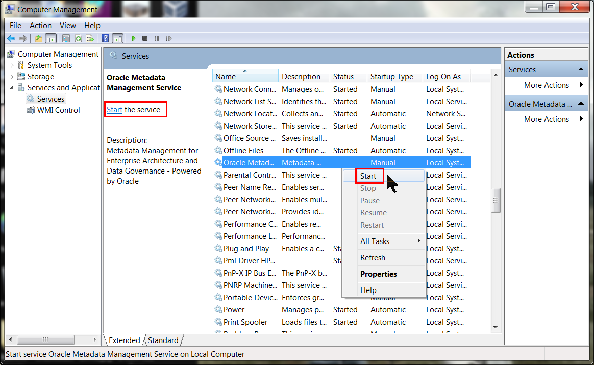Select Restart from the context menu

pos(372,225)
